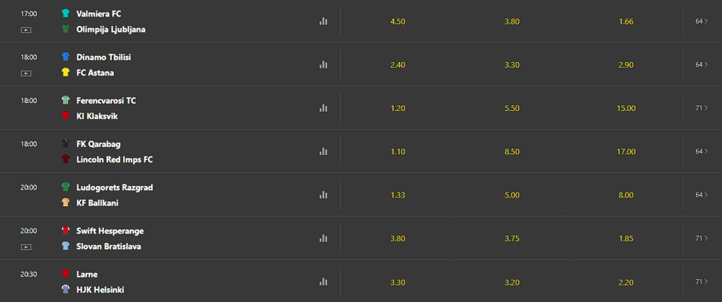The height and width of the screenshot is (302, 722).
Task: Select 15.00 odds for KI Klaksvik
Action: [x=626, y=109]
